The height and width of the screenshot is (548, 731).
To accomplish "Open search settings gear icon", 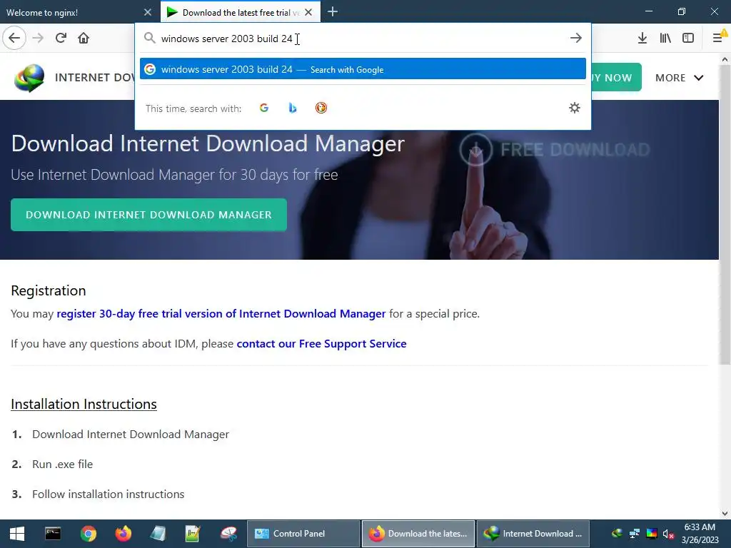I will 575,108.
